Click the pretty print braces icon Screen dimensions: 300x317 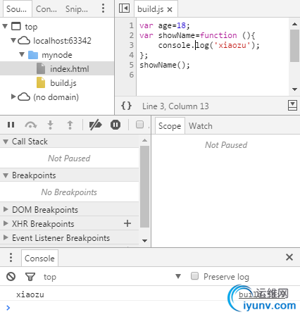tap(126, 106)
